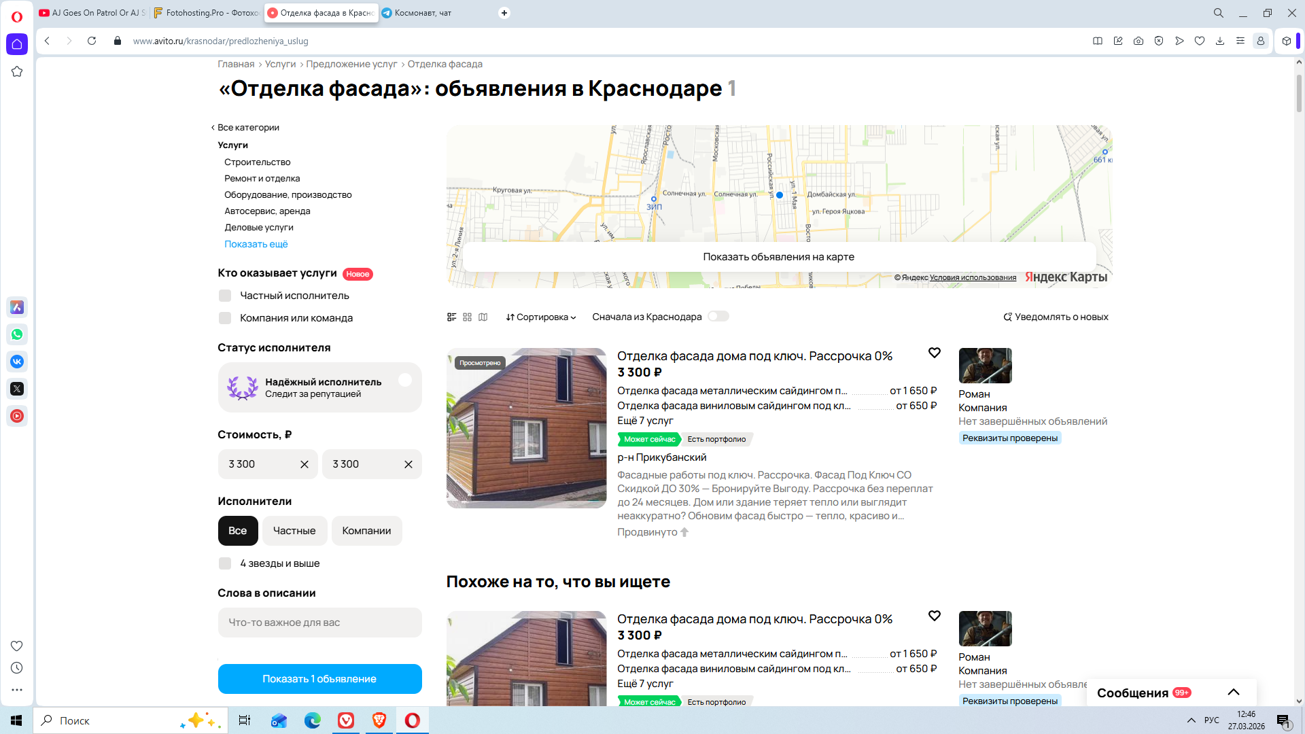
Task: Click Показать 1 объявление button
Action: tap(319, 679)
